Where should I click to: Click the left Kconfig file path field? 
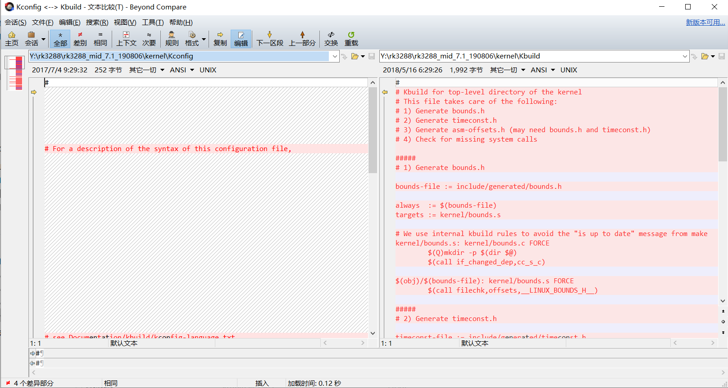pos(179,56)
